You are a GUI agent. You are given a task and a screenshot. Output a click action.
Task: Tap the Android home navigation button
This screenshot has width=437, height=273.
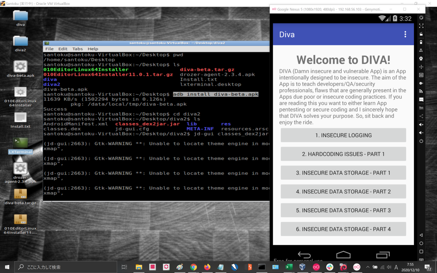pos(343,255)
